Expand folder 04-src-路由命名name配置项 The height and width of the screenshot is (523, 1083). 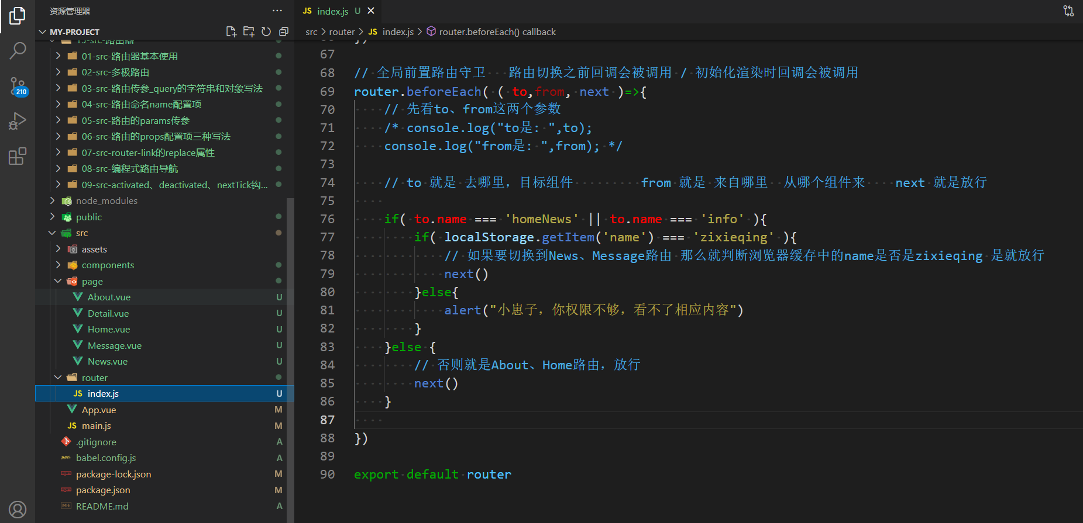[58, 104]
